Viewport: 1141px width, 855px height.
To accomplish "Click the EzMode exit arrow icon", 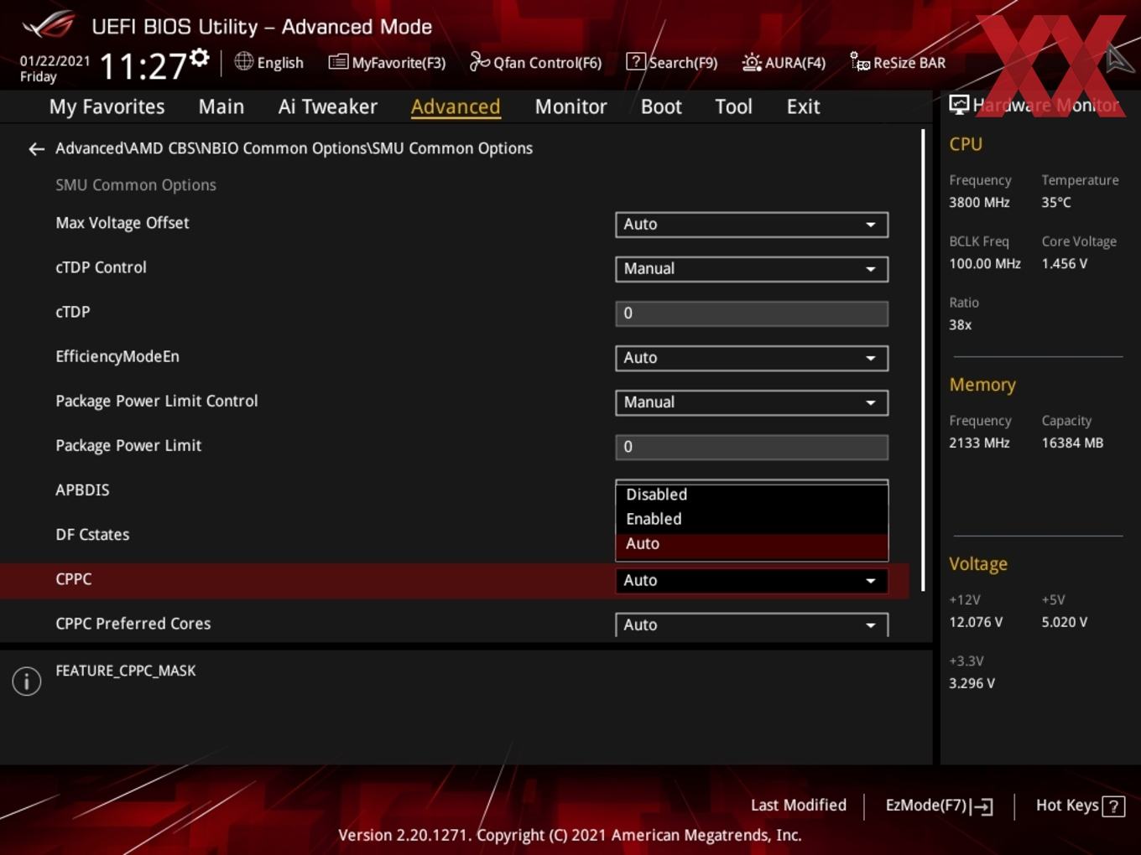I will click(982, 806).
